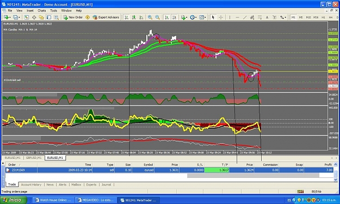Open the Strategy Tester magnifier icon
This screenshot has width=340, height=204.
(x=57, y=17)
